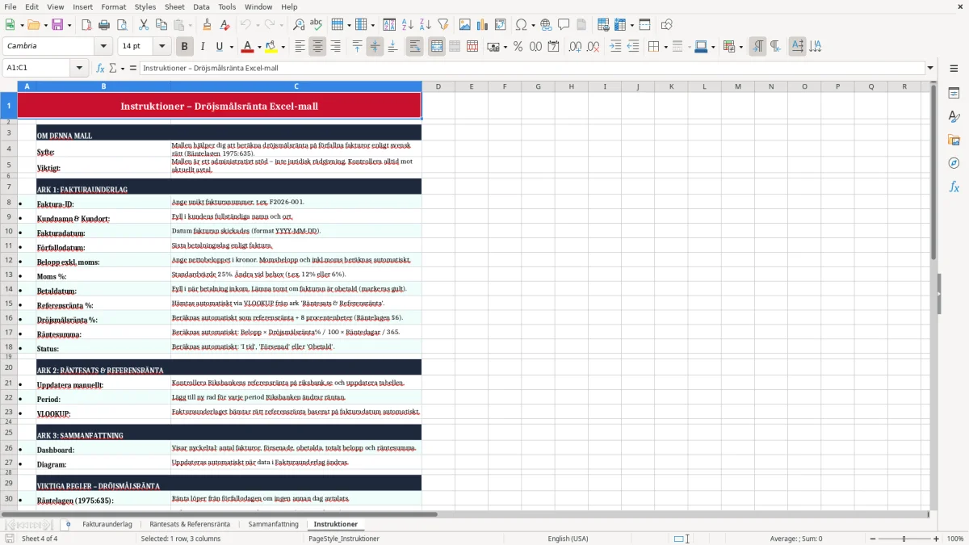Click the zoom-in plus button
Viewport: 969px width, 545px height.
tap(937, 539)
